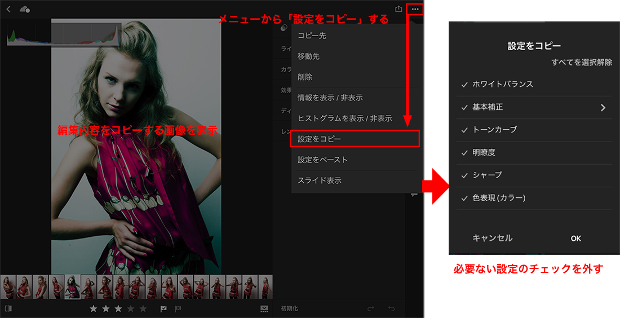
Task: Select the first filmstrip thumbnail
Action: point(8,286)
